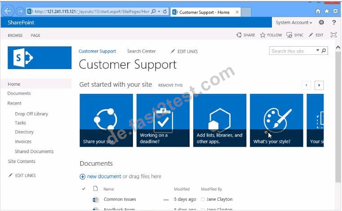342x211 pixels.
Task: Show previous Get started tiles
Action: tap(306, 85)
